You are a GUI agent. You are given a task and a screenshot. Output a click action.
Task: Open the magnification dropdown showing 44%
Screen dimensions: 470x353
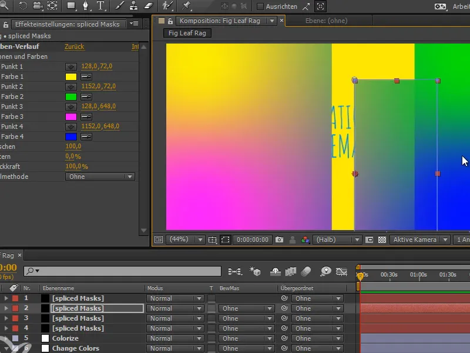tap(186, 239)
